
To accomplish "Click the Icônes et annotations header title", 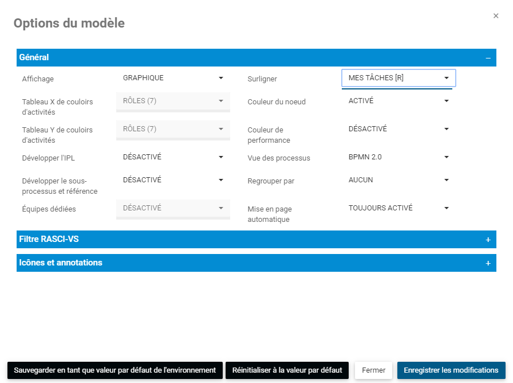I will tap(61, 263).
